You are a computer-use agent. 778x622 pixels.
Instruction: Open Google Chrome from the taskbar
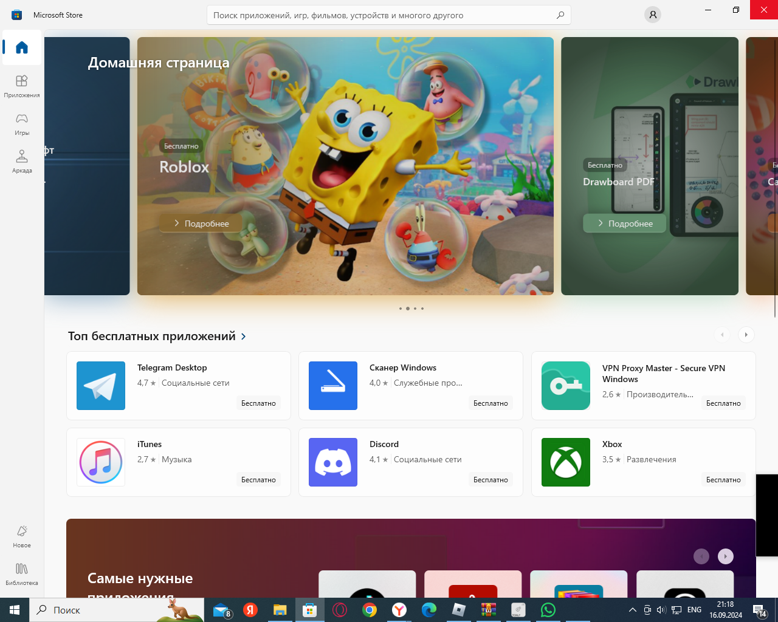click(x=369, y=610)
